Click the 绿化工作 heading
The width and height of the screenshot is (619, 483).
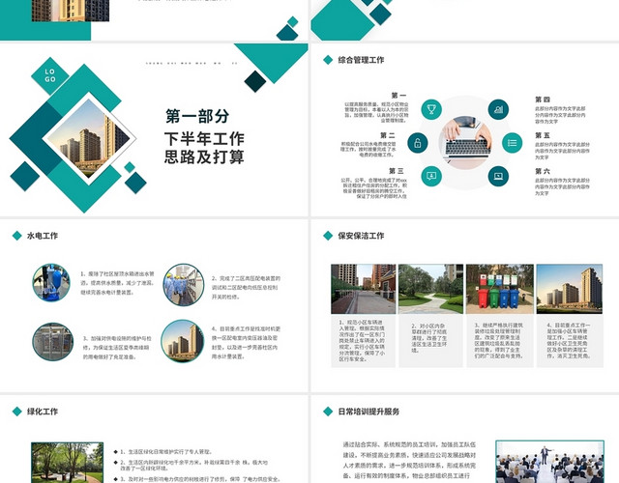[43, 412]
